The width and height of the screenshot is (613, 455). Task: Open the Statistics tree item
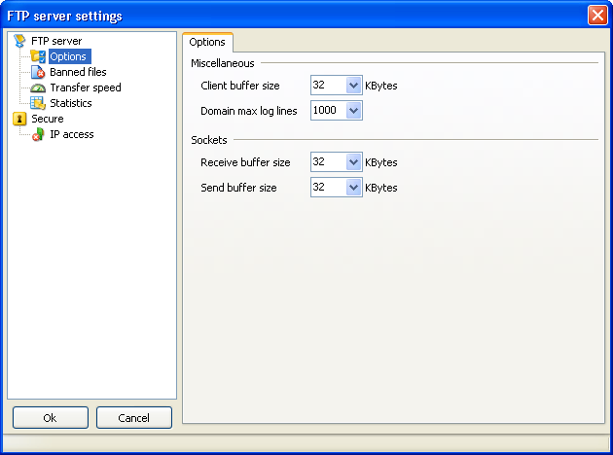pyautogui.click(x=71, y=103)
